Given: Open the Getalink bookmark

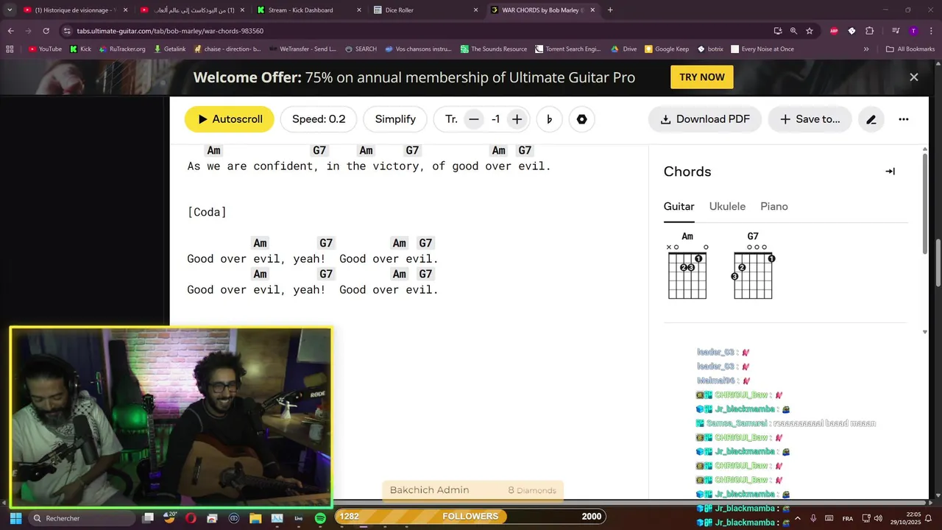Looking at the screenshot, I should [x=169, y=49].
